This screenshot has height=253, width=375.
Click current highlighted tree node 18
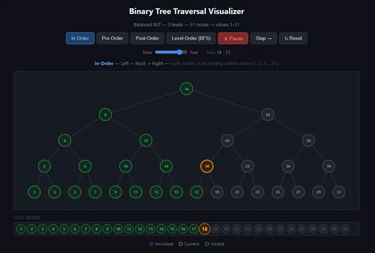[207, 166]
